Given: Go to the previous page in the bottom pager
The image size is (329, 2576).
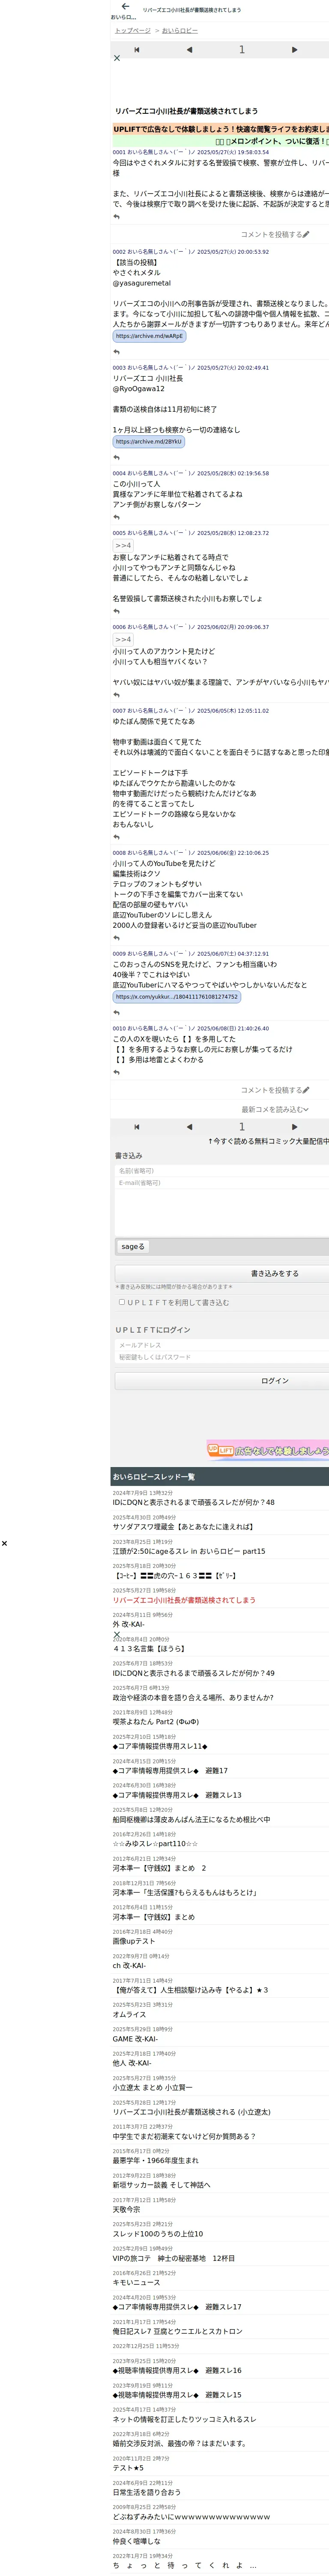Looking at the screenshot, I should [x=189, y=1127].
